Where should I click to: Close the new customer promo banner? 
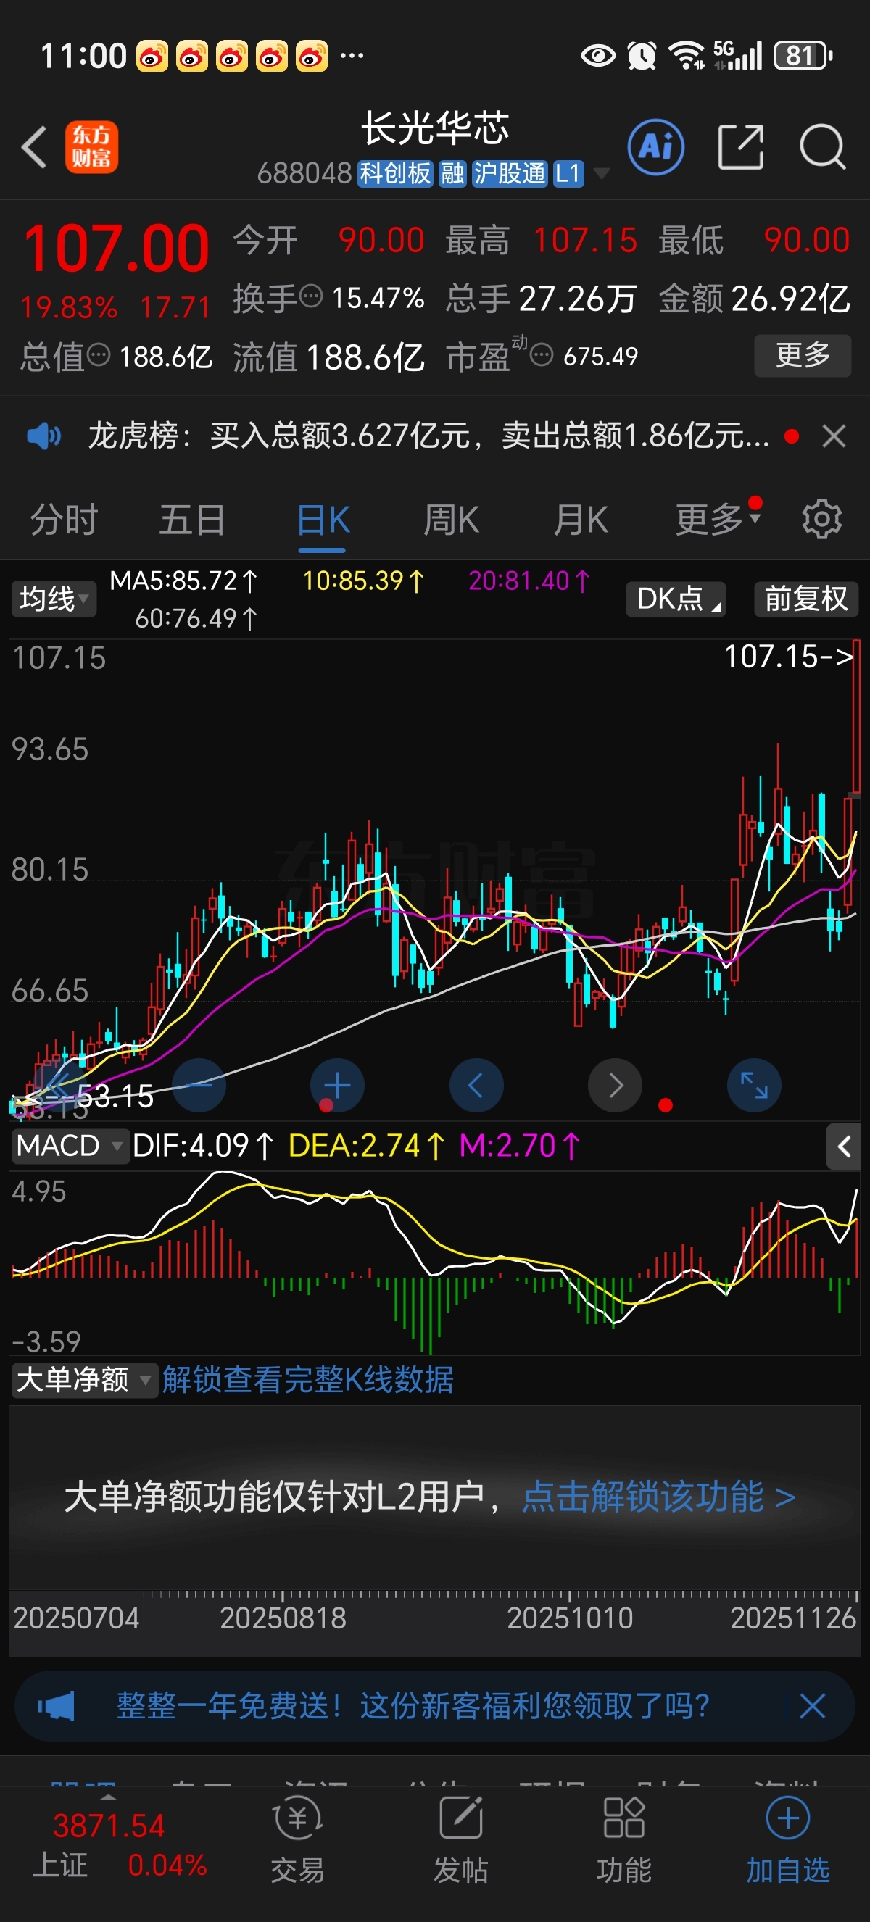813,1705
